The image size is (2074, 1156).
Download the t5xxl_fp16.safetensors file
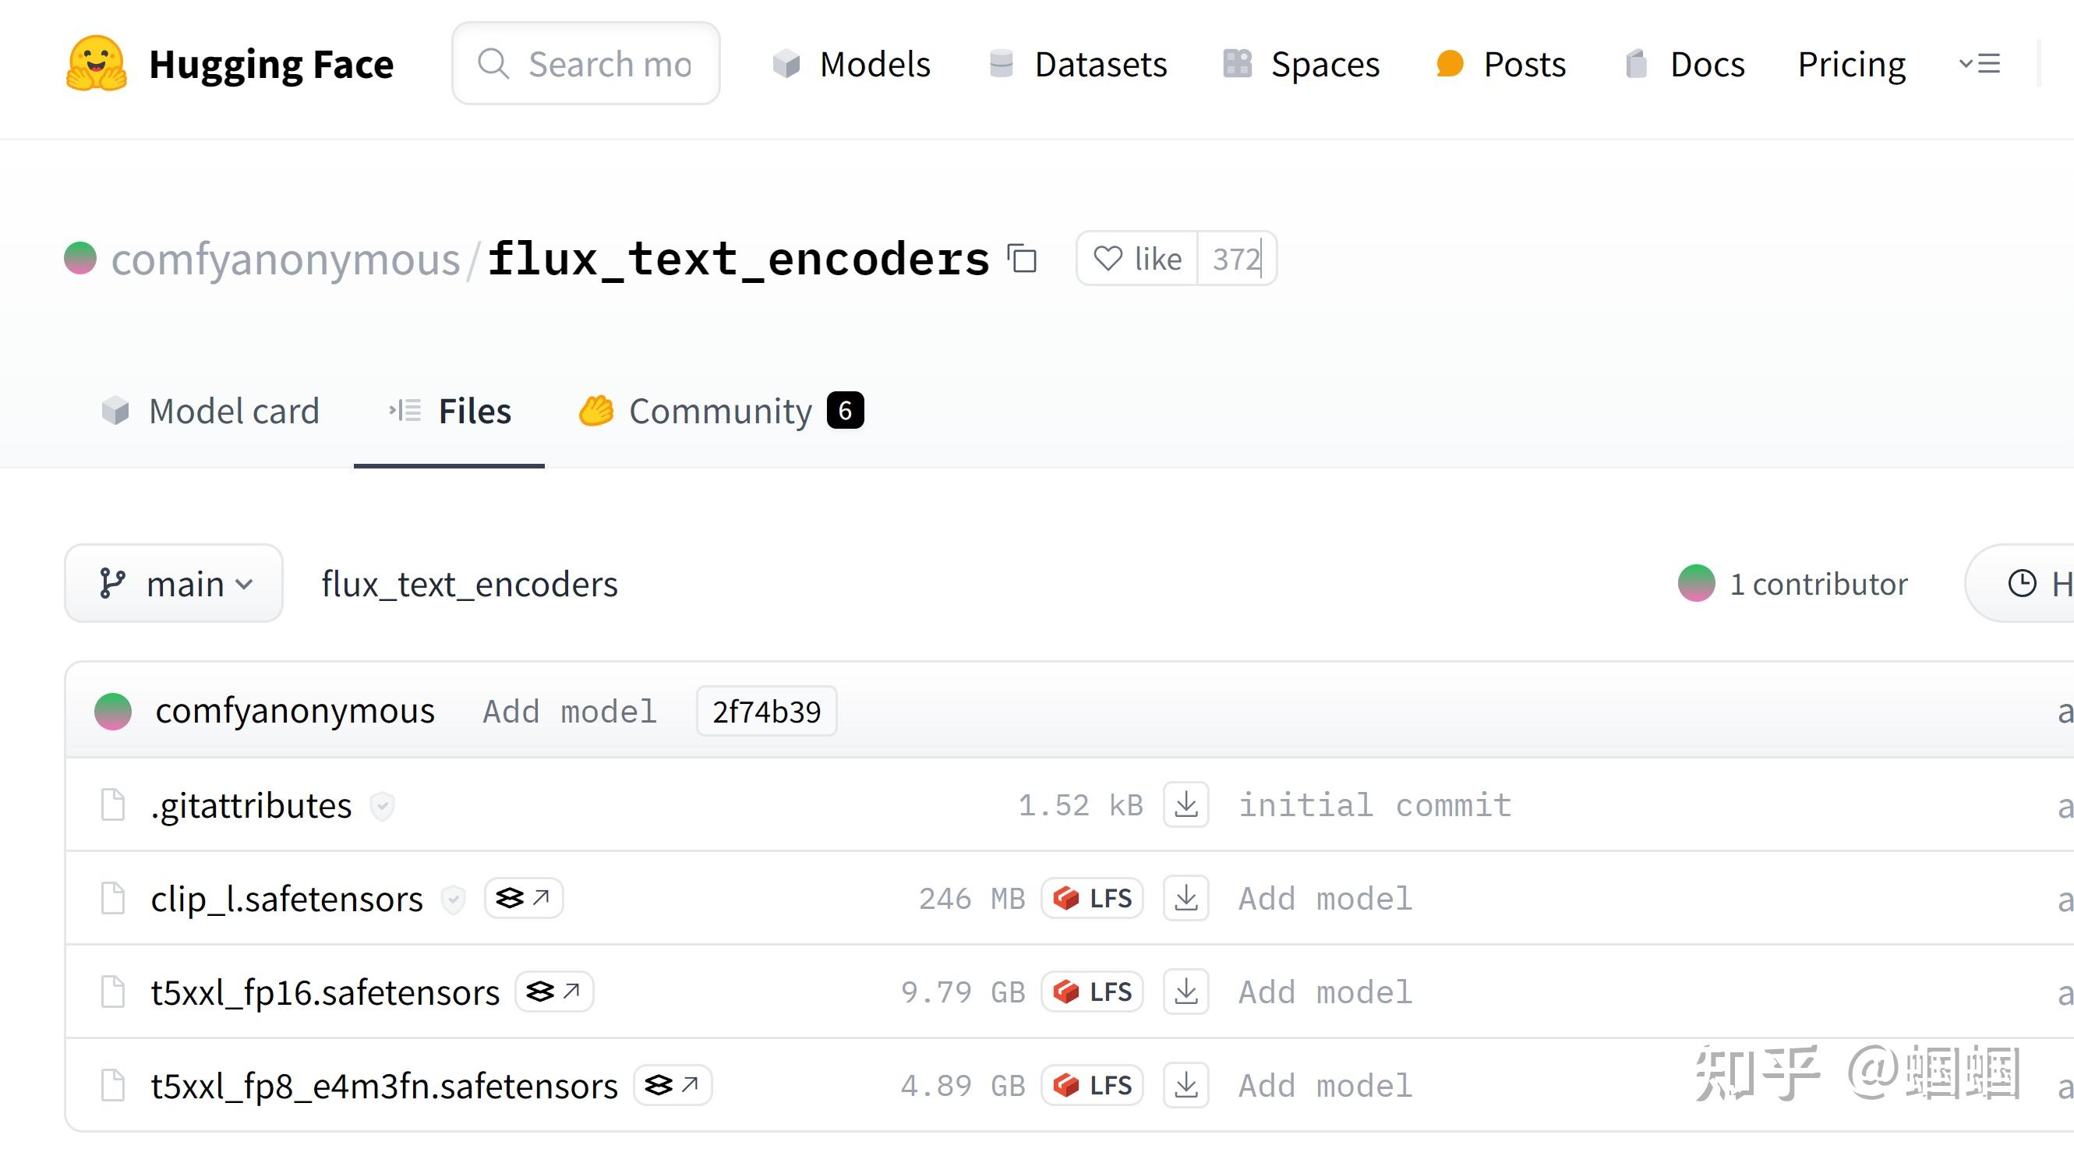[1185, 992]
